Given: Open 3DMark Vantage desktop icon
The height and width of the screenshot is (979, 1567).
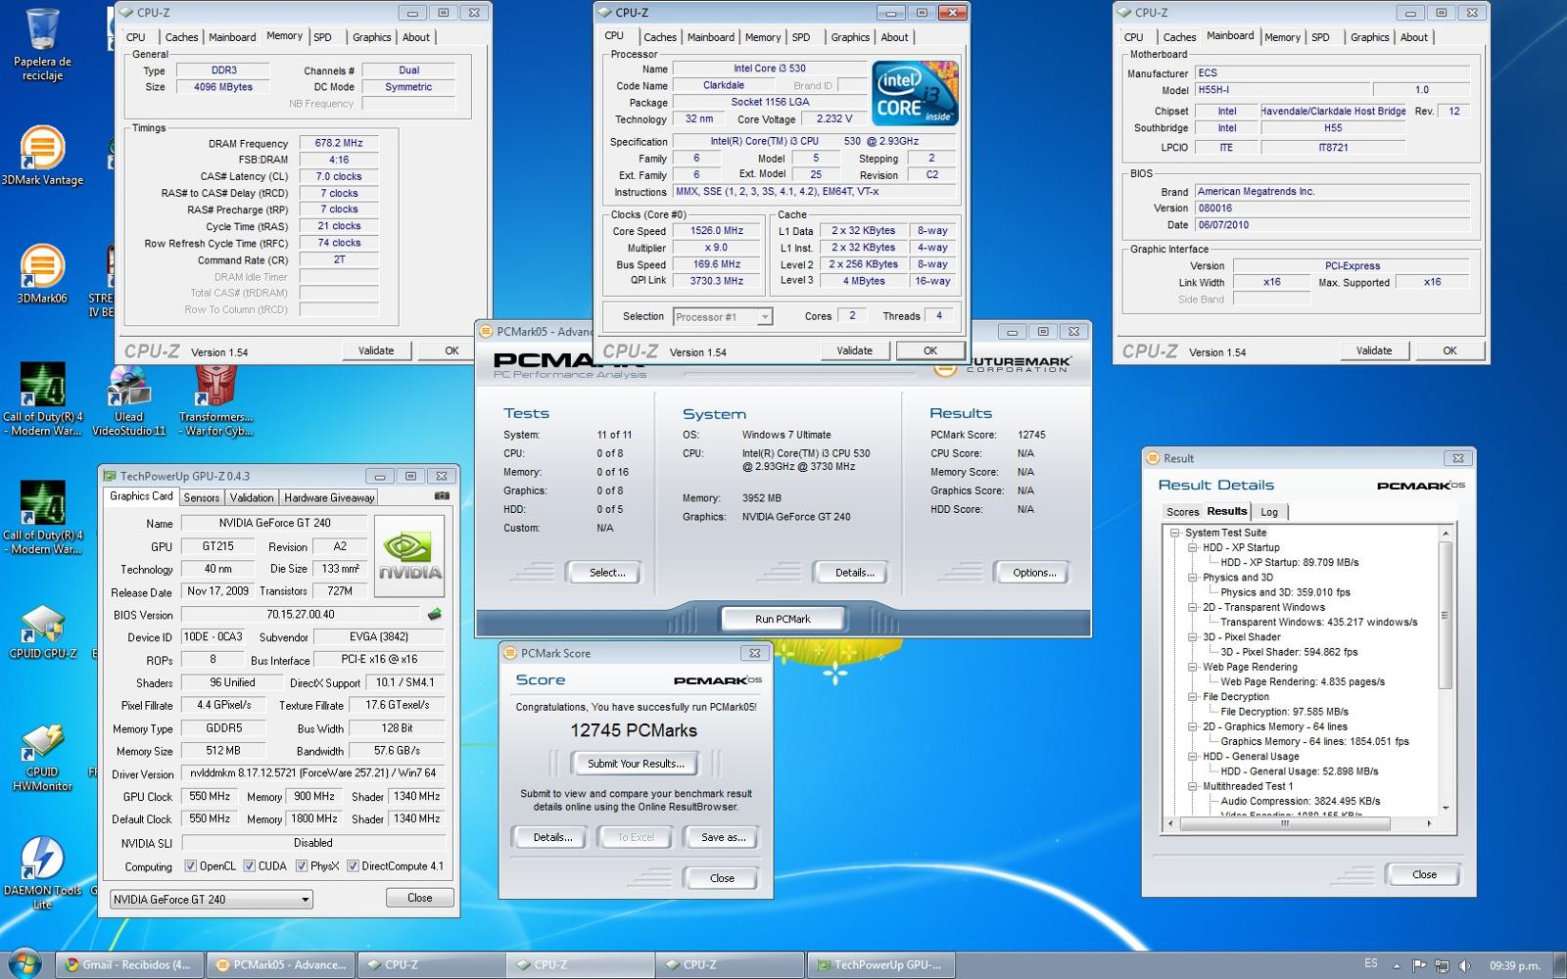Looking at the screenshot, I should tap(42, 155).
